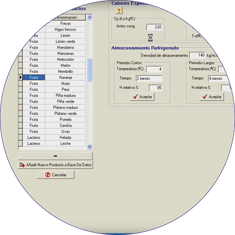Click the Añadir Nuevo Producto a Base De Datos button
Image resolution: width=235 pixels, height=235 pixels.
[55, 165]
